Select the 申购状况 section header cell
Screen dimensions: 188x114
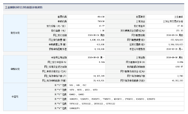coord(15,69)
